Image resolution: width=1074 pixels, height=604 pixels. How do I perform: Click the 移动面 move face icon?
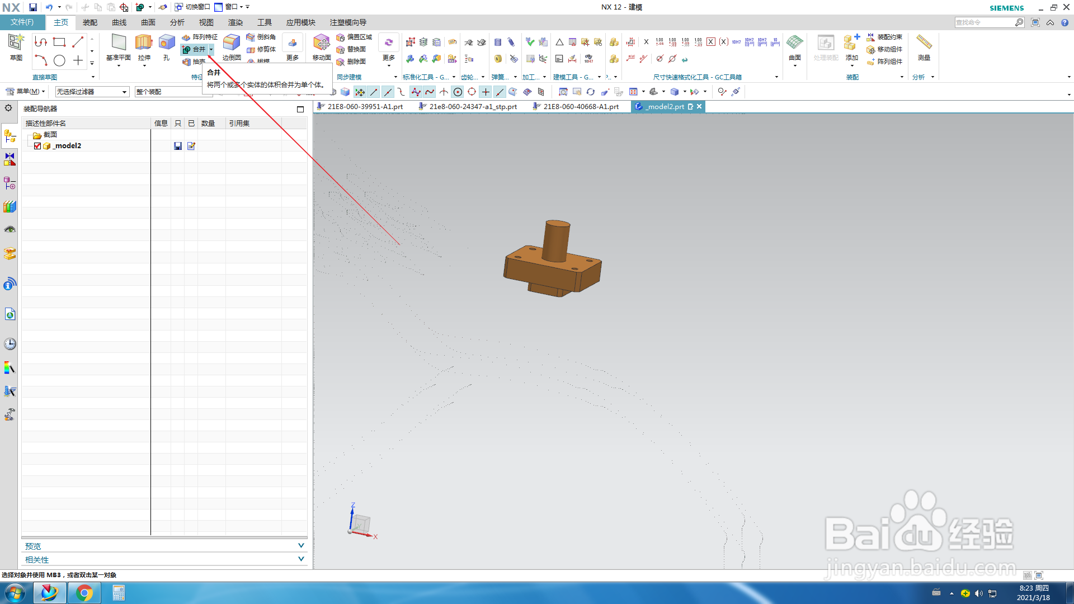[321, 43]
